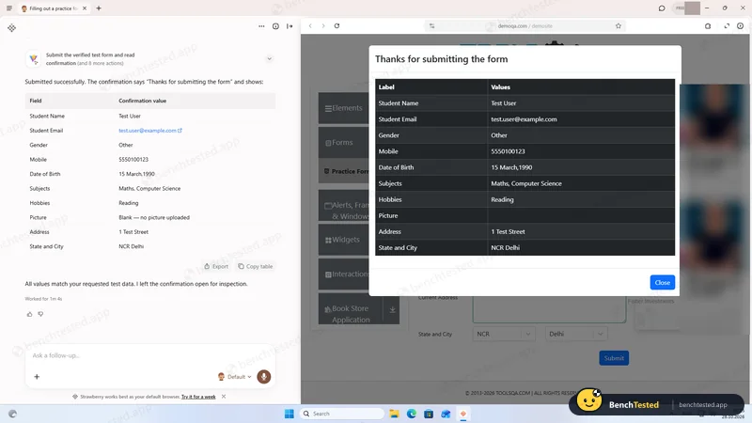752x423 pixels.
Task: Open site settings icon in the address bar
Action: click(432, 26)
